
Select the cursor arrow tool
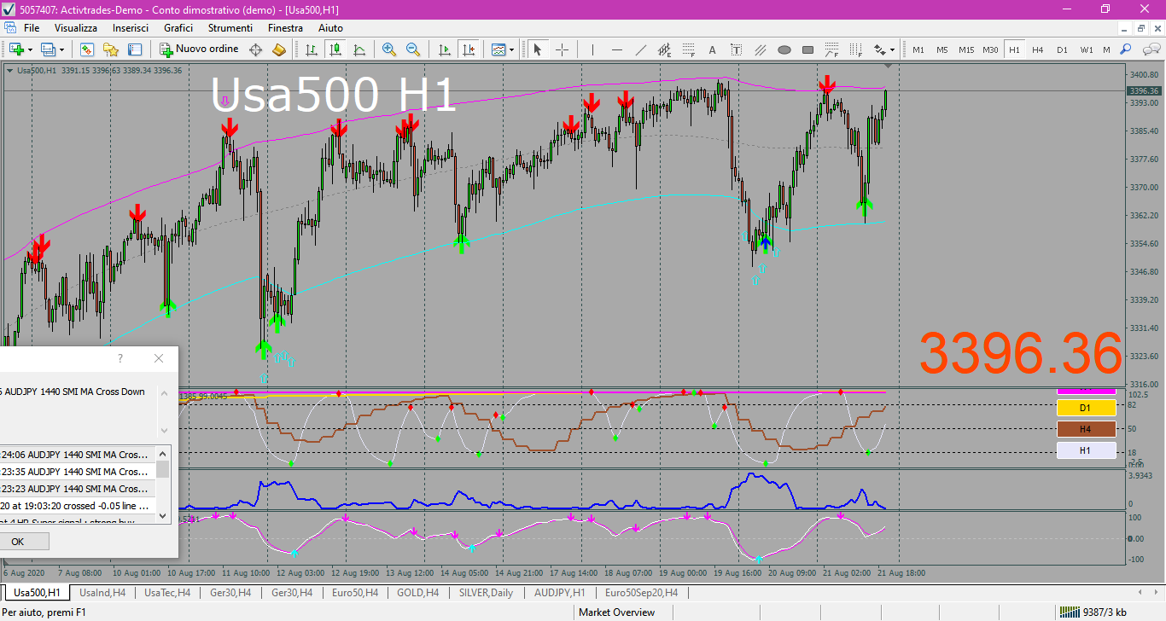538,49
